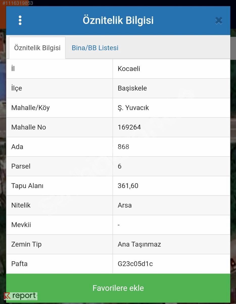236x304 pixels.
Task: Select the Tapu Alanı value 361,60
Action: (128, 186)
